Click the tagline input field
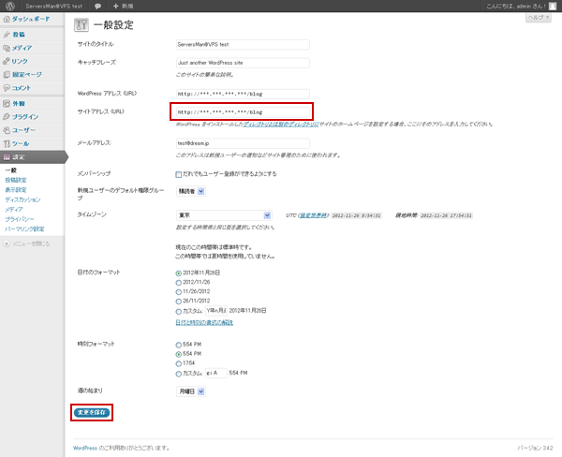 click(243, 63)
